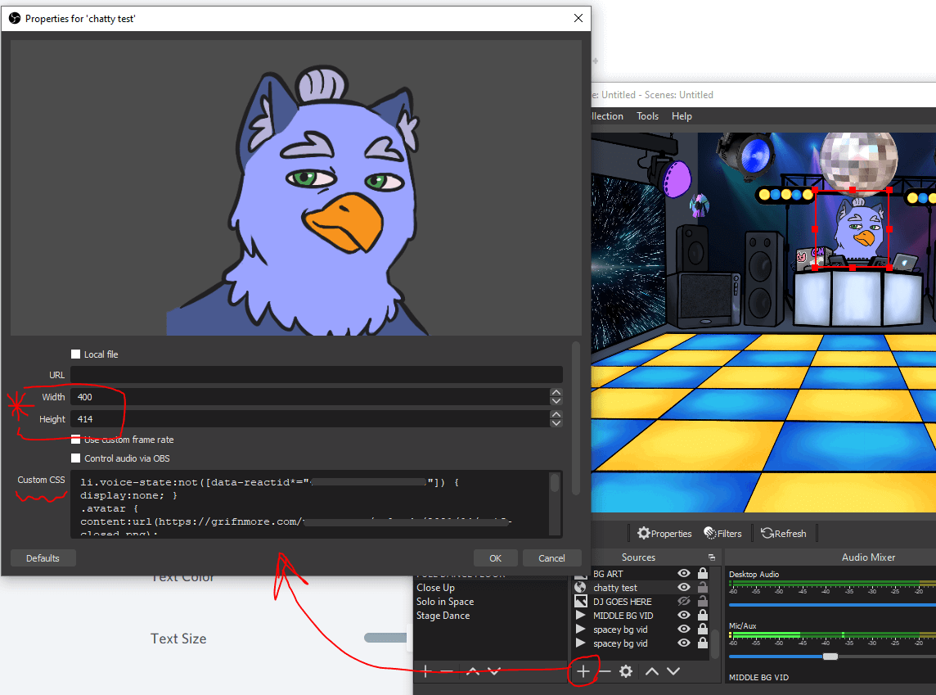Hide the BG ART source
Viewport: 936px width, 695px height.
point(684,573)
